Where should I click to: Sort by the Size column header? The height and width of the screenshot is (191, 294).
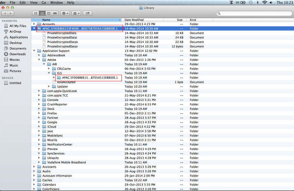pyautogui.click(x=180, y=20)
